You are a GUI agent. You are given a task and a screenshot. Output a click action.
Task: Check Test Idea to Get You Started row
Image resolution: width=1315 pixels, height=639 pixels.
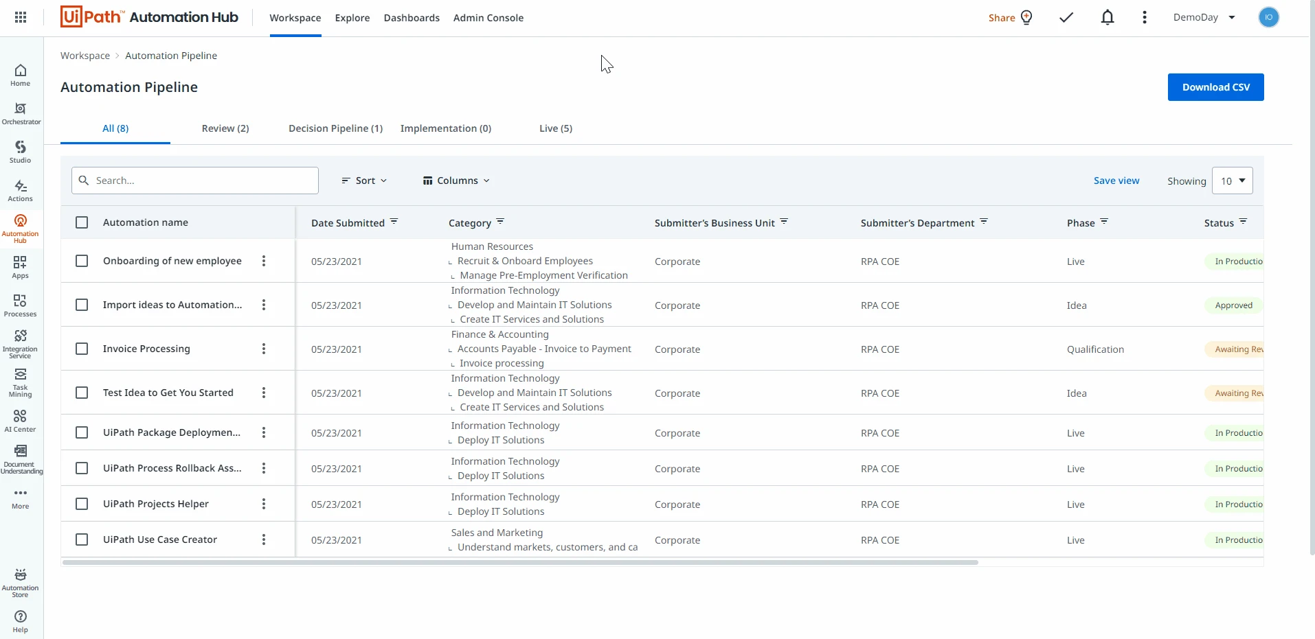[82, 393]
